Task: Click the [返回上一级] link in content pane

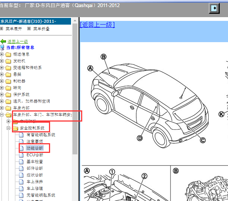Action: tap(97, 25)
